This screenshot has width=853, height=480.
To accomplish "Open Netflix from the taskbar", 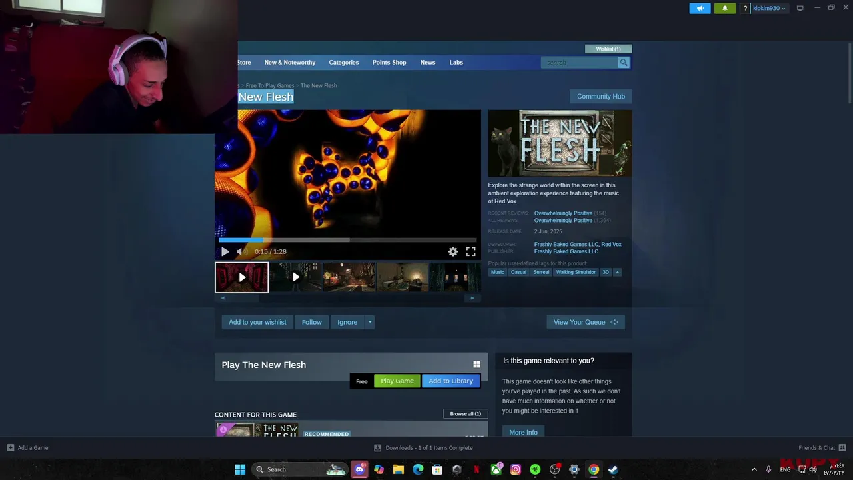I will pos(476,469).
